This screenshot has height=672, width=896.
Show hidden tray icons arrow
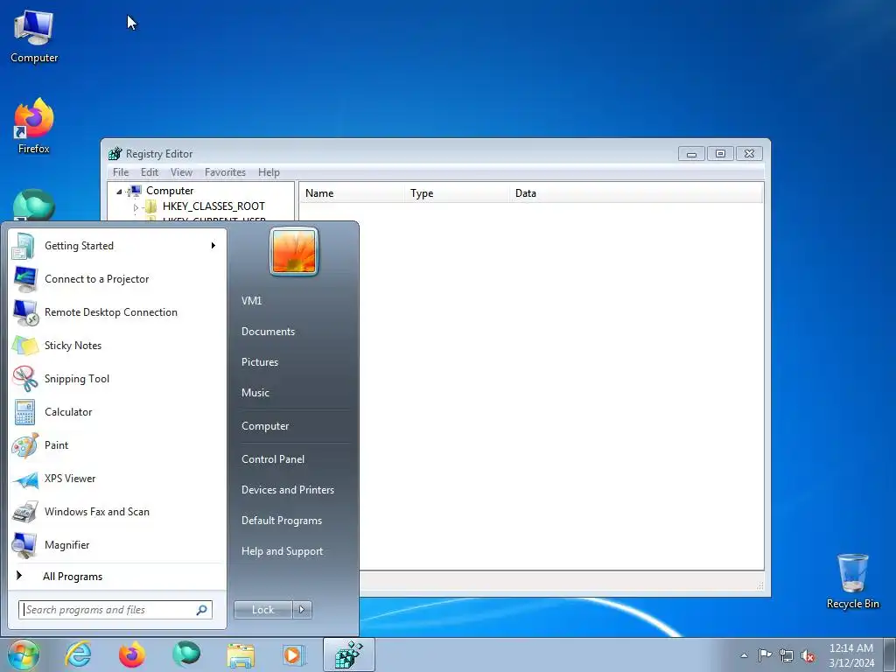744,655
